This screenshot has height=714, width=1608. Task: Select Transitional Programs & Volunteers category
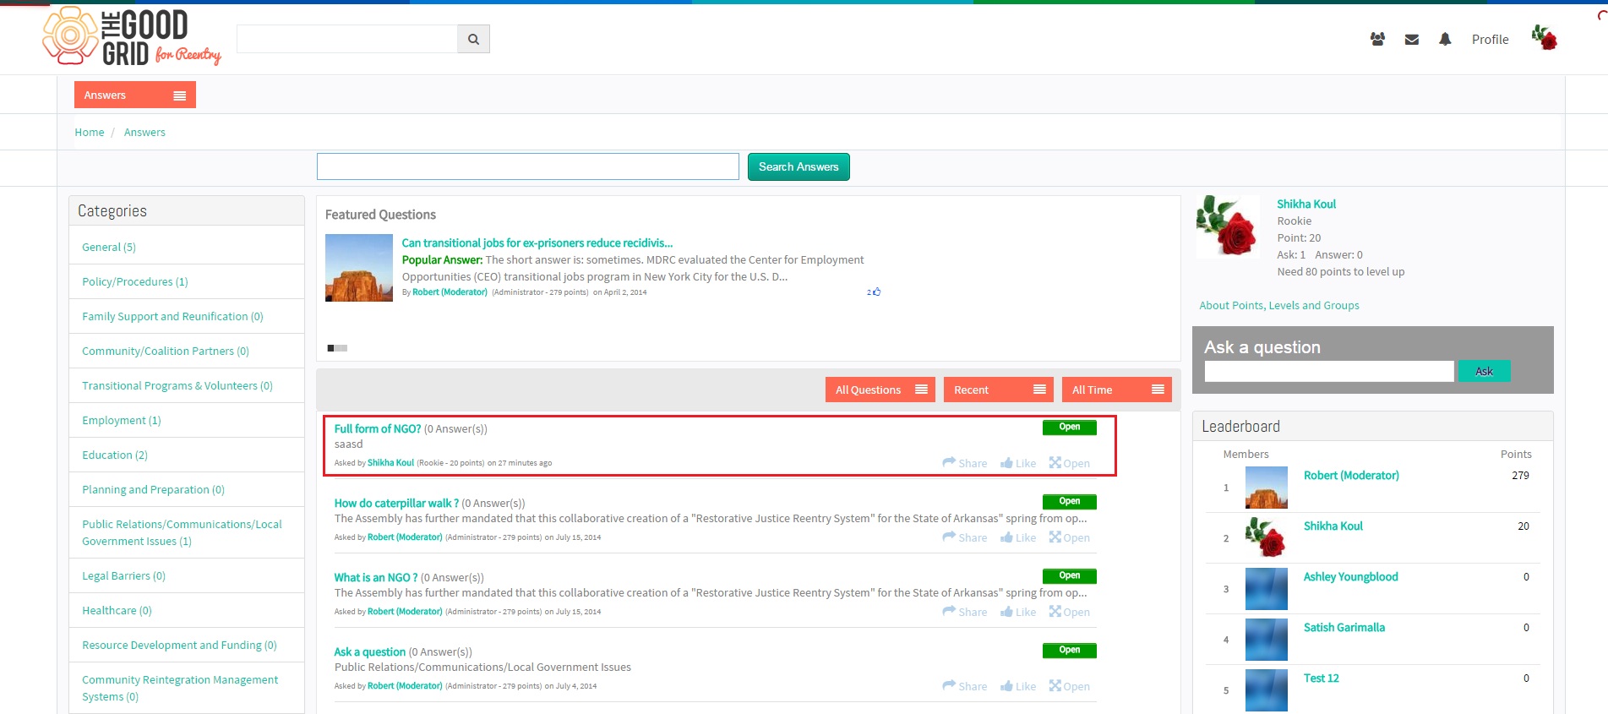click(x=177, y=386)
